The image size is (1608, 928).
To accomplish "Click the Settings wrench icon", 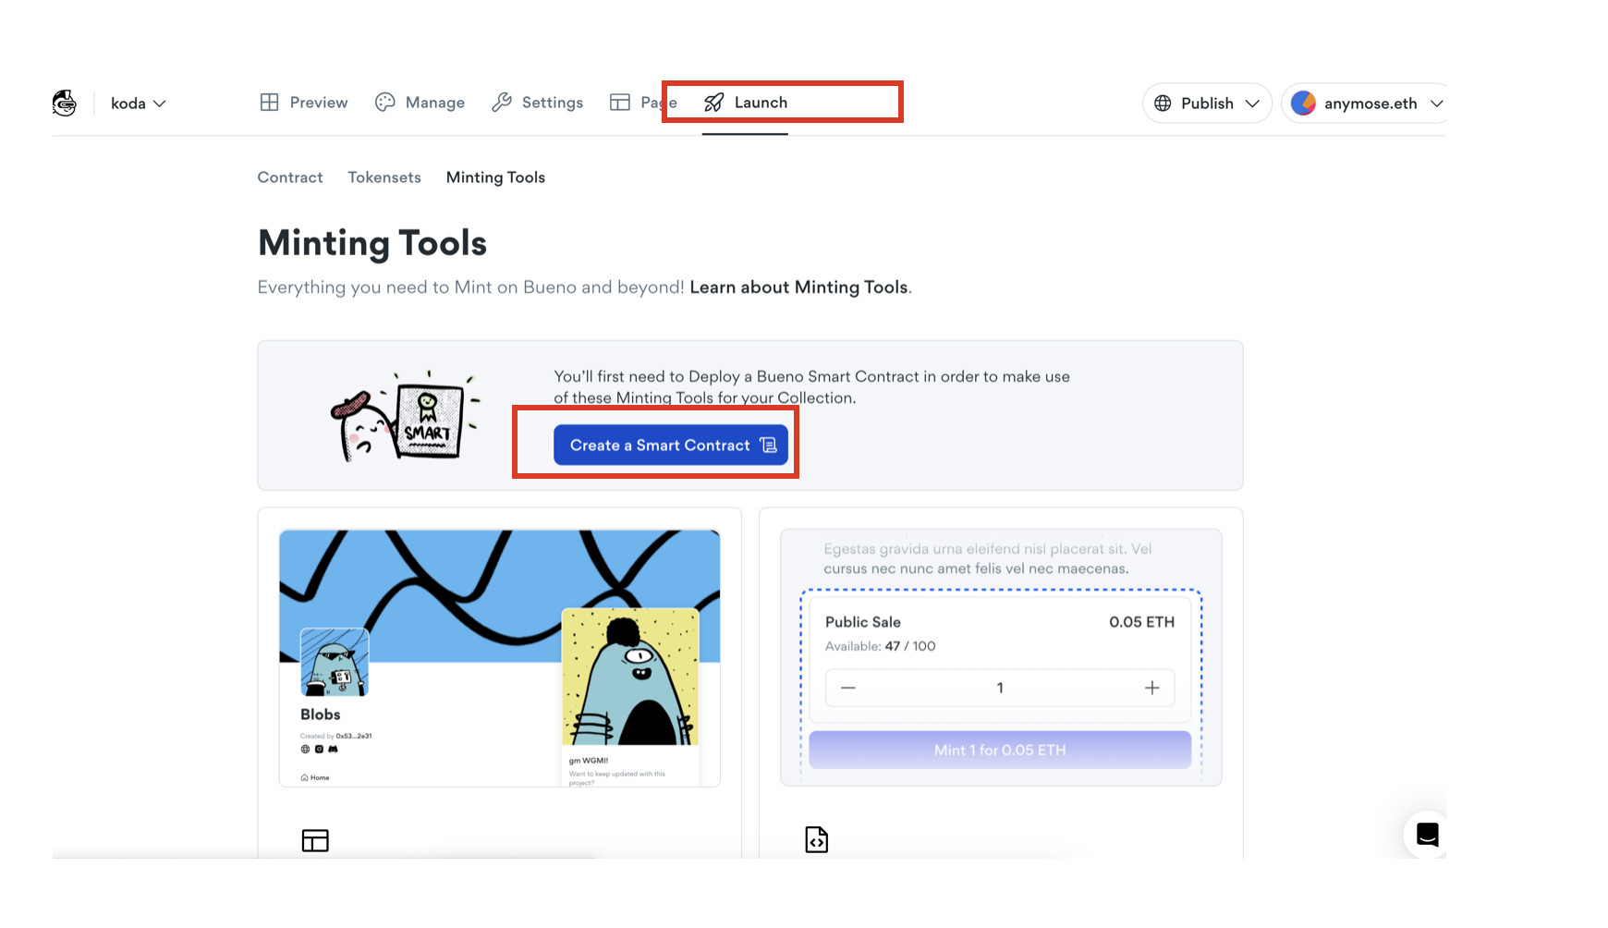I will pyautogui.click(x=502, y=103).
